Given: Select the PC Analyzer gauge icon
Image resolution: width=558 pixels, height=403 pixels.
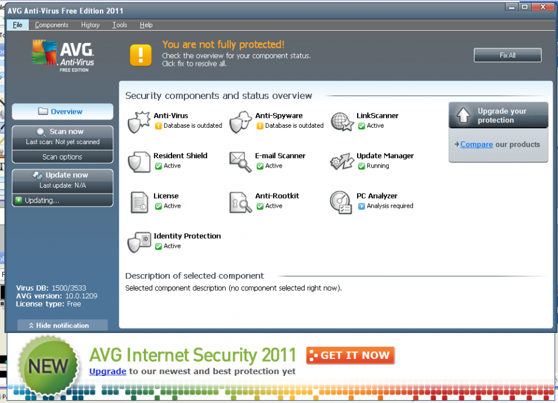Looking at the screenshot, I should coord(341,202).
